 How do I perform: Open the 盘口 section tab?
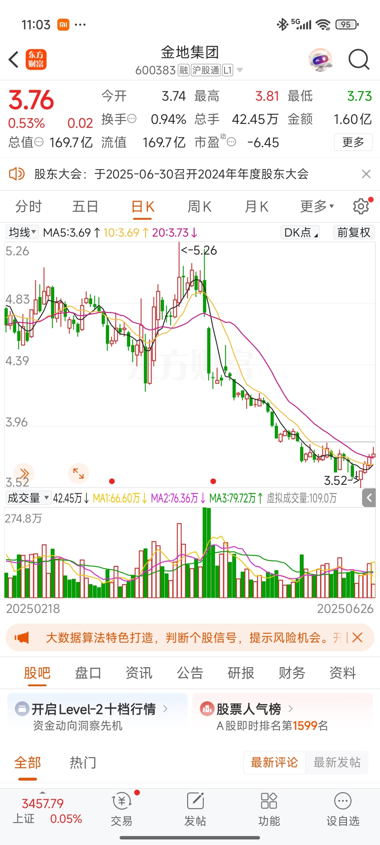coord(88,673)
